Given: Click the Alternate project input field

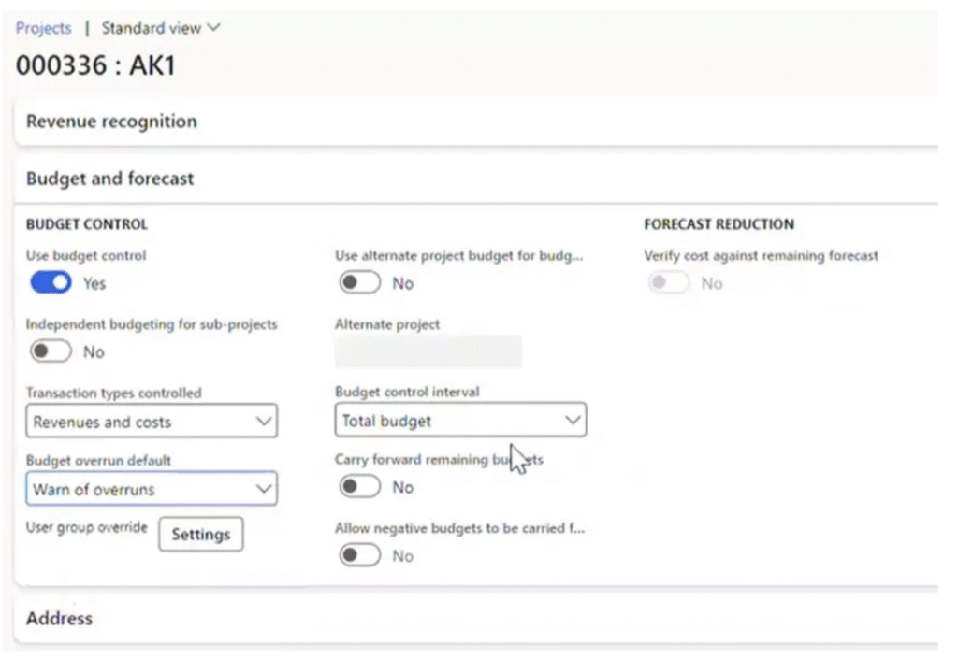Looking at the screenshot, I should click(428, 351).
